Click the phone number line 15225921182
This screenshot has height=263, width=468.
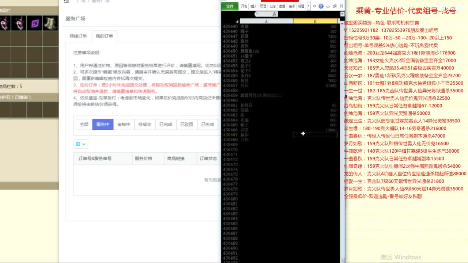tap(391, 30)
